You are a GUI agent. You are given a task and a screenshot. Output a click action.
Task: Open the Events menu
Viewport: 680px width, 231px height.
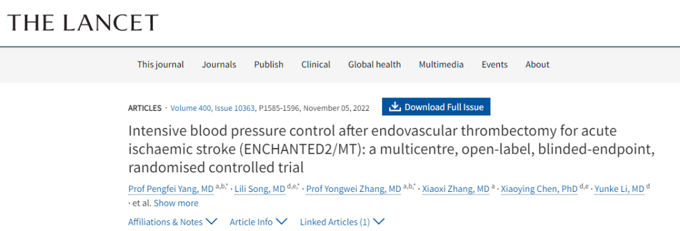(494, 65)
